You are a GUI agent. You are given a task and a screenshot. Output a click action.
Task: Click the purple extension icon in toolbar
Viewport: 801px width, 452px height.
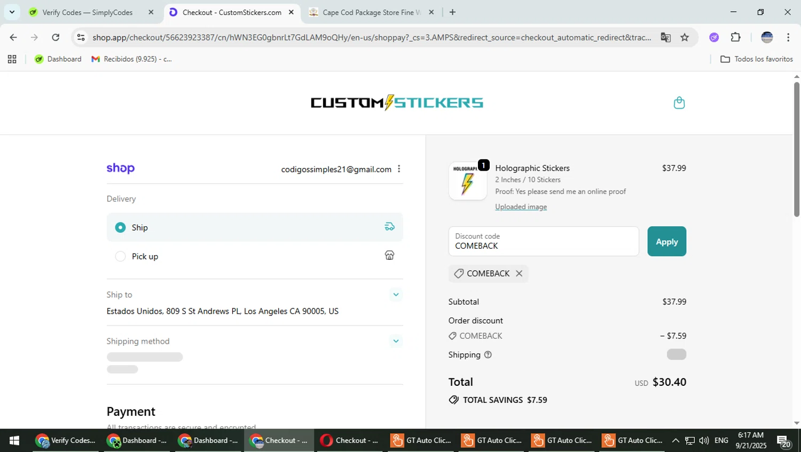point(714,37)
